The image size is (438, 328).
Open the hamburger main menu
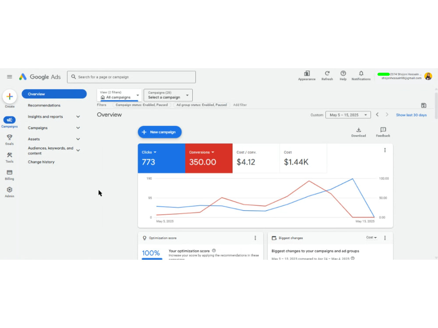10,77
